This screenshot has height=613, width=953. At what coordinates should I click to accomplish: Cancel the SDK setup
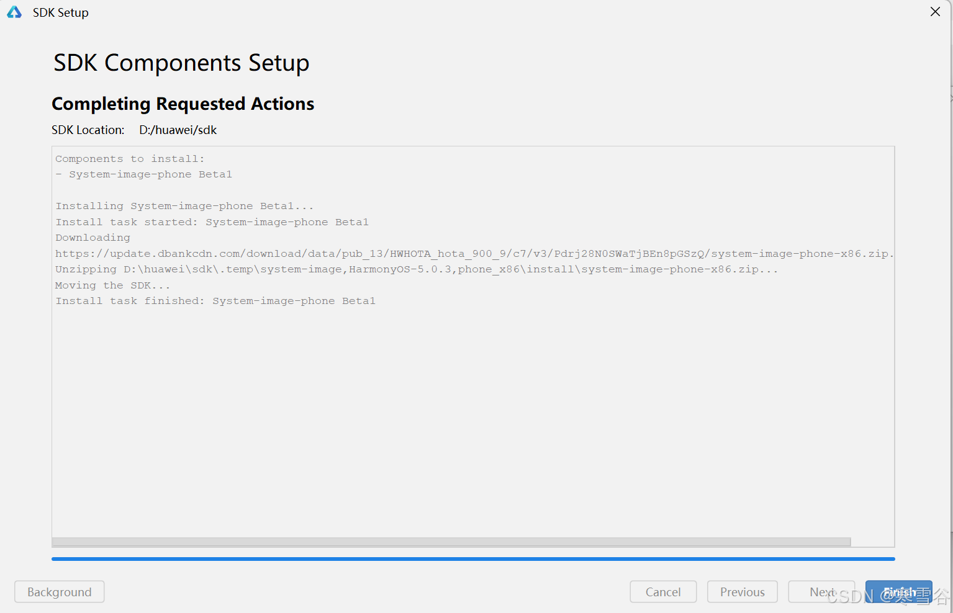(x=663, y=592)
